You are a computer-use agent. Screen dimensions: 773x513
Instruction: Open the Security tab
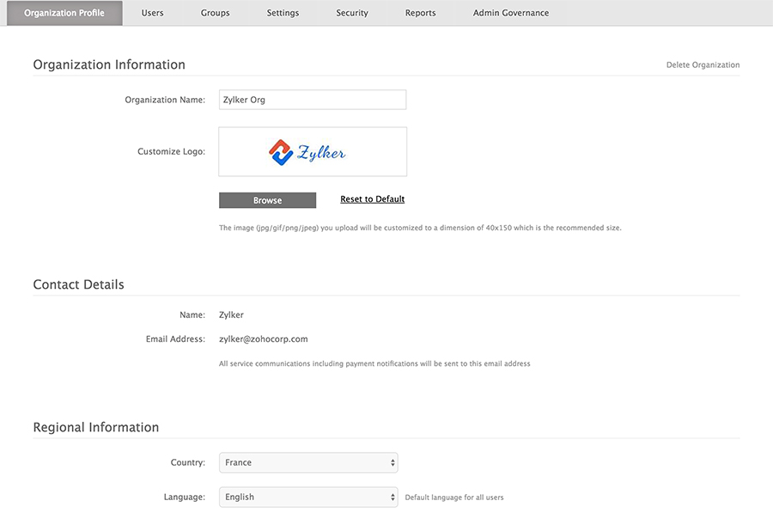(x=352, y=13)
